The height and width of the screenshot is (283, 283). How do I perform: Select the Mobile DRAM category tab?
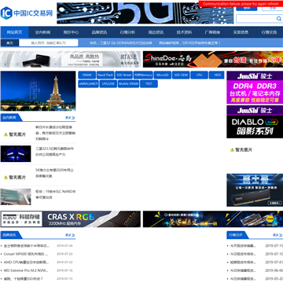coord(128,84)
